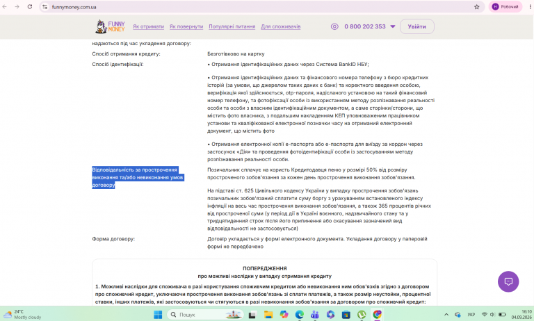Call number 0 800 202 353 link
The height and width of the screenshot is (321, 534).
tap(365, 26)
